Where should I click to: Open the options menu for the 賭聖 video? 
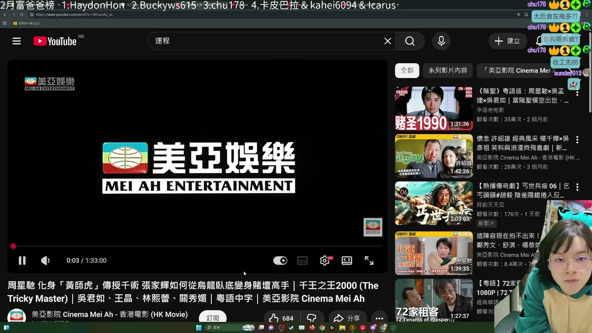(577, 92)
